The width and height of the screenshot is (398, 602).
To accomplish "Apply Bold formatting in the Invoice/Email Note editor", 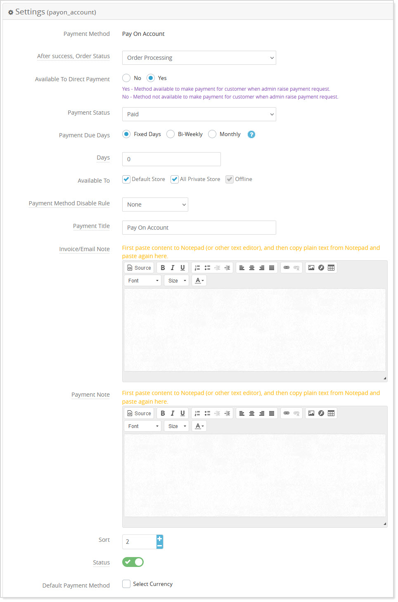I will click(x=163, y=267).
